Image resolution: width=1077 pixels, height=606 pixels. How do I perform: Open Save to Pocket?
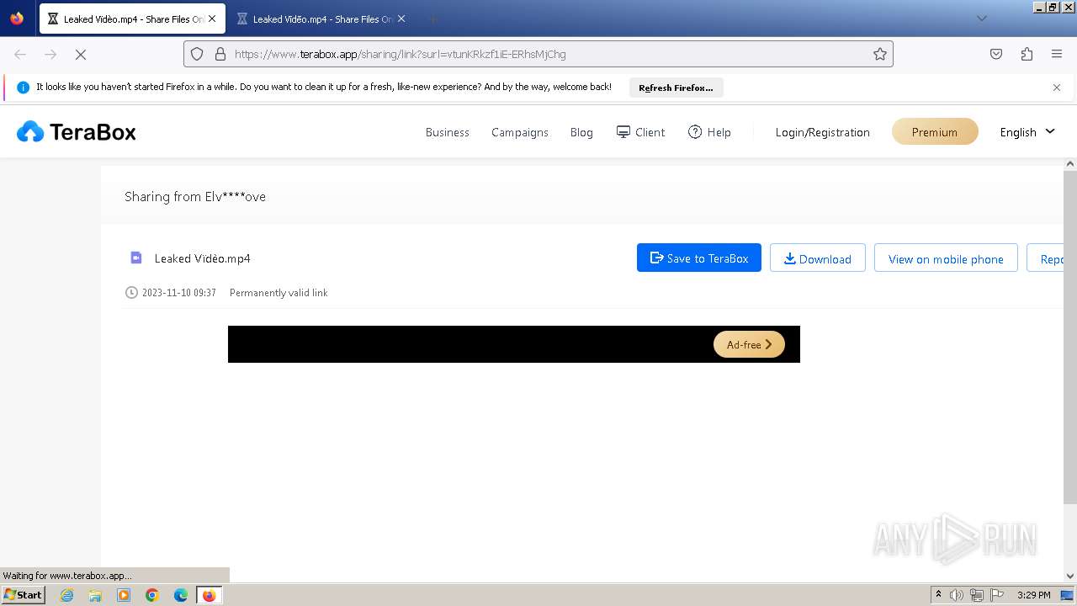click(996, 54)
